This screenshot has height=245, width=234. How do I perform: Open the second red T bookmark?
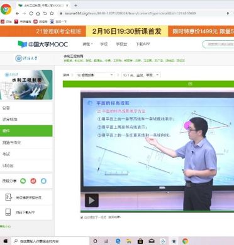click(23, 22)
